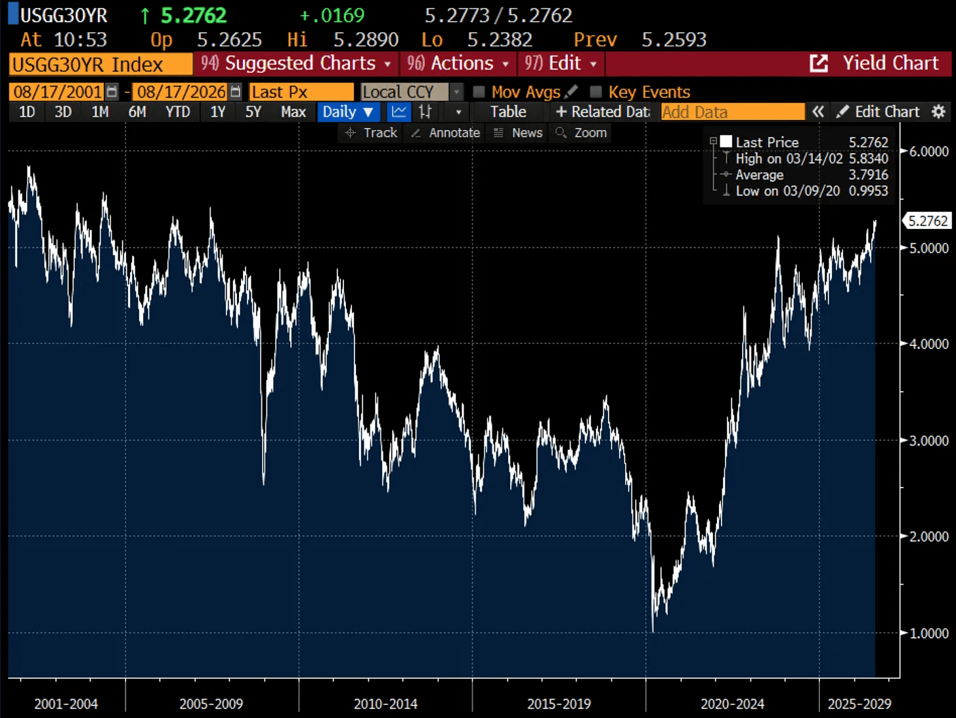The width and height of the screenshot is (956, 718).
Task: Open the Yield Chart pop-out icon
Action: [819, 64]
